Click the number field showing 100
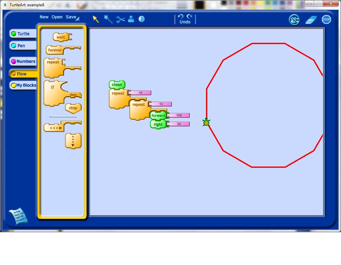Viewport: 341px width, 265px height. pos(179,115)
